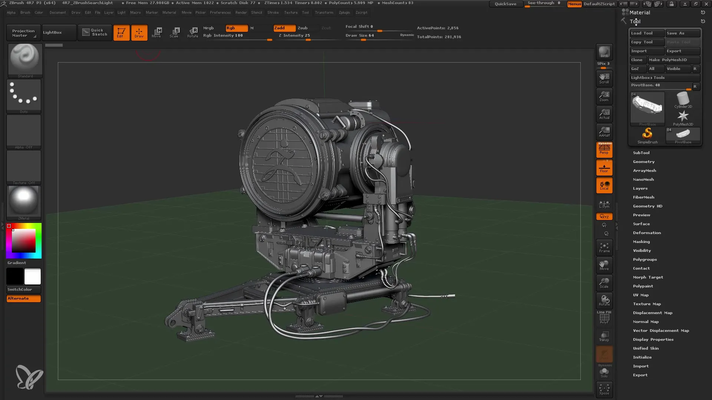The width and height of the screenshot is (712, 400).
Task: Select the Move tool in sidebar
Action: (x=604, y=265)
